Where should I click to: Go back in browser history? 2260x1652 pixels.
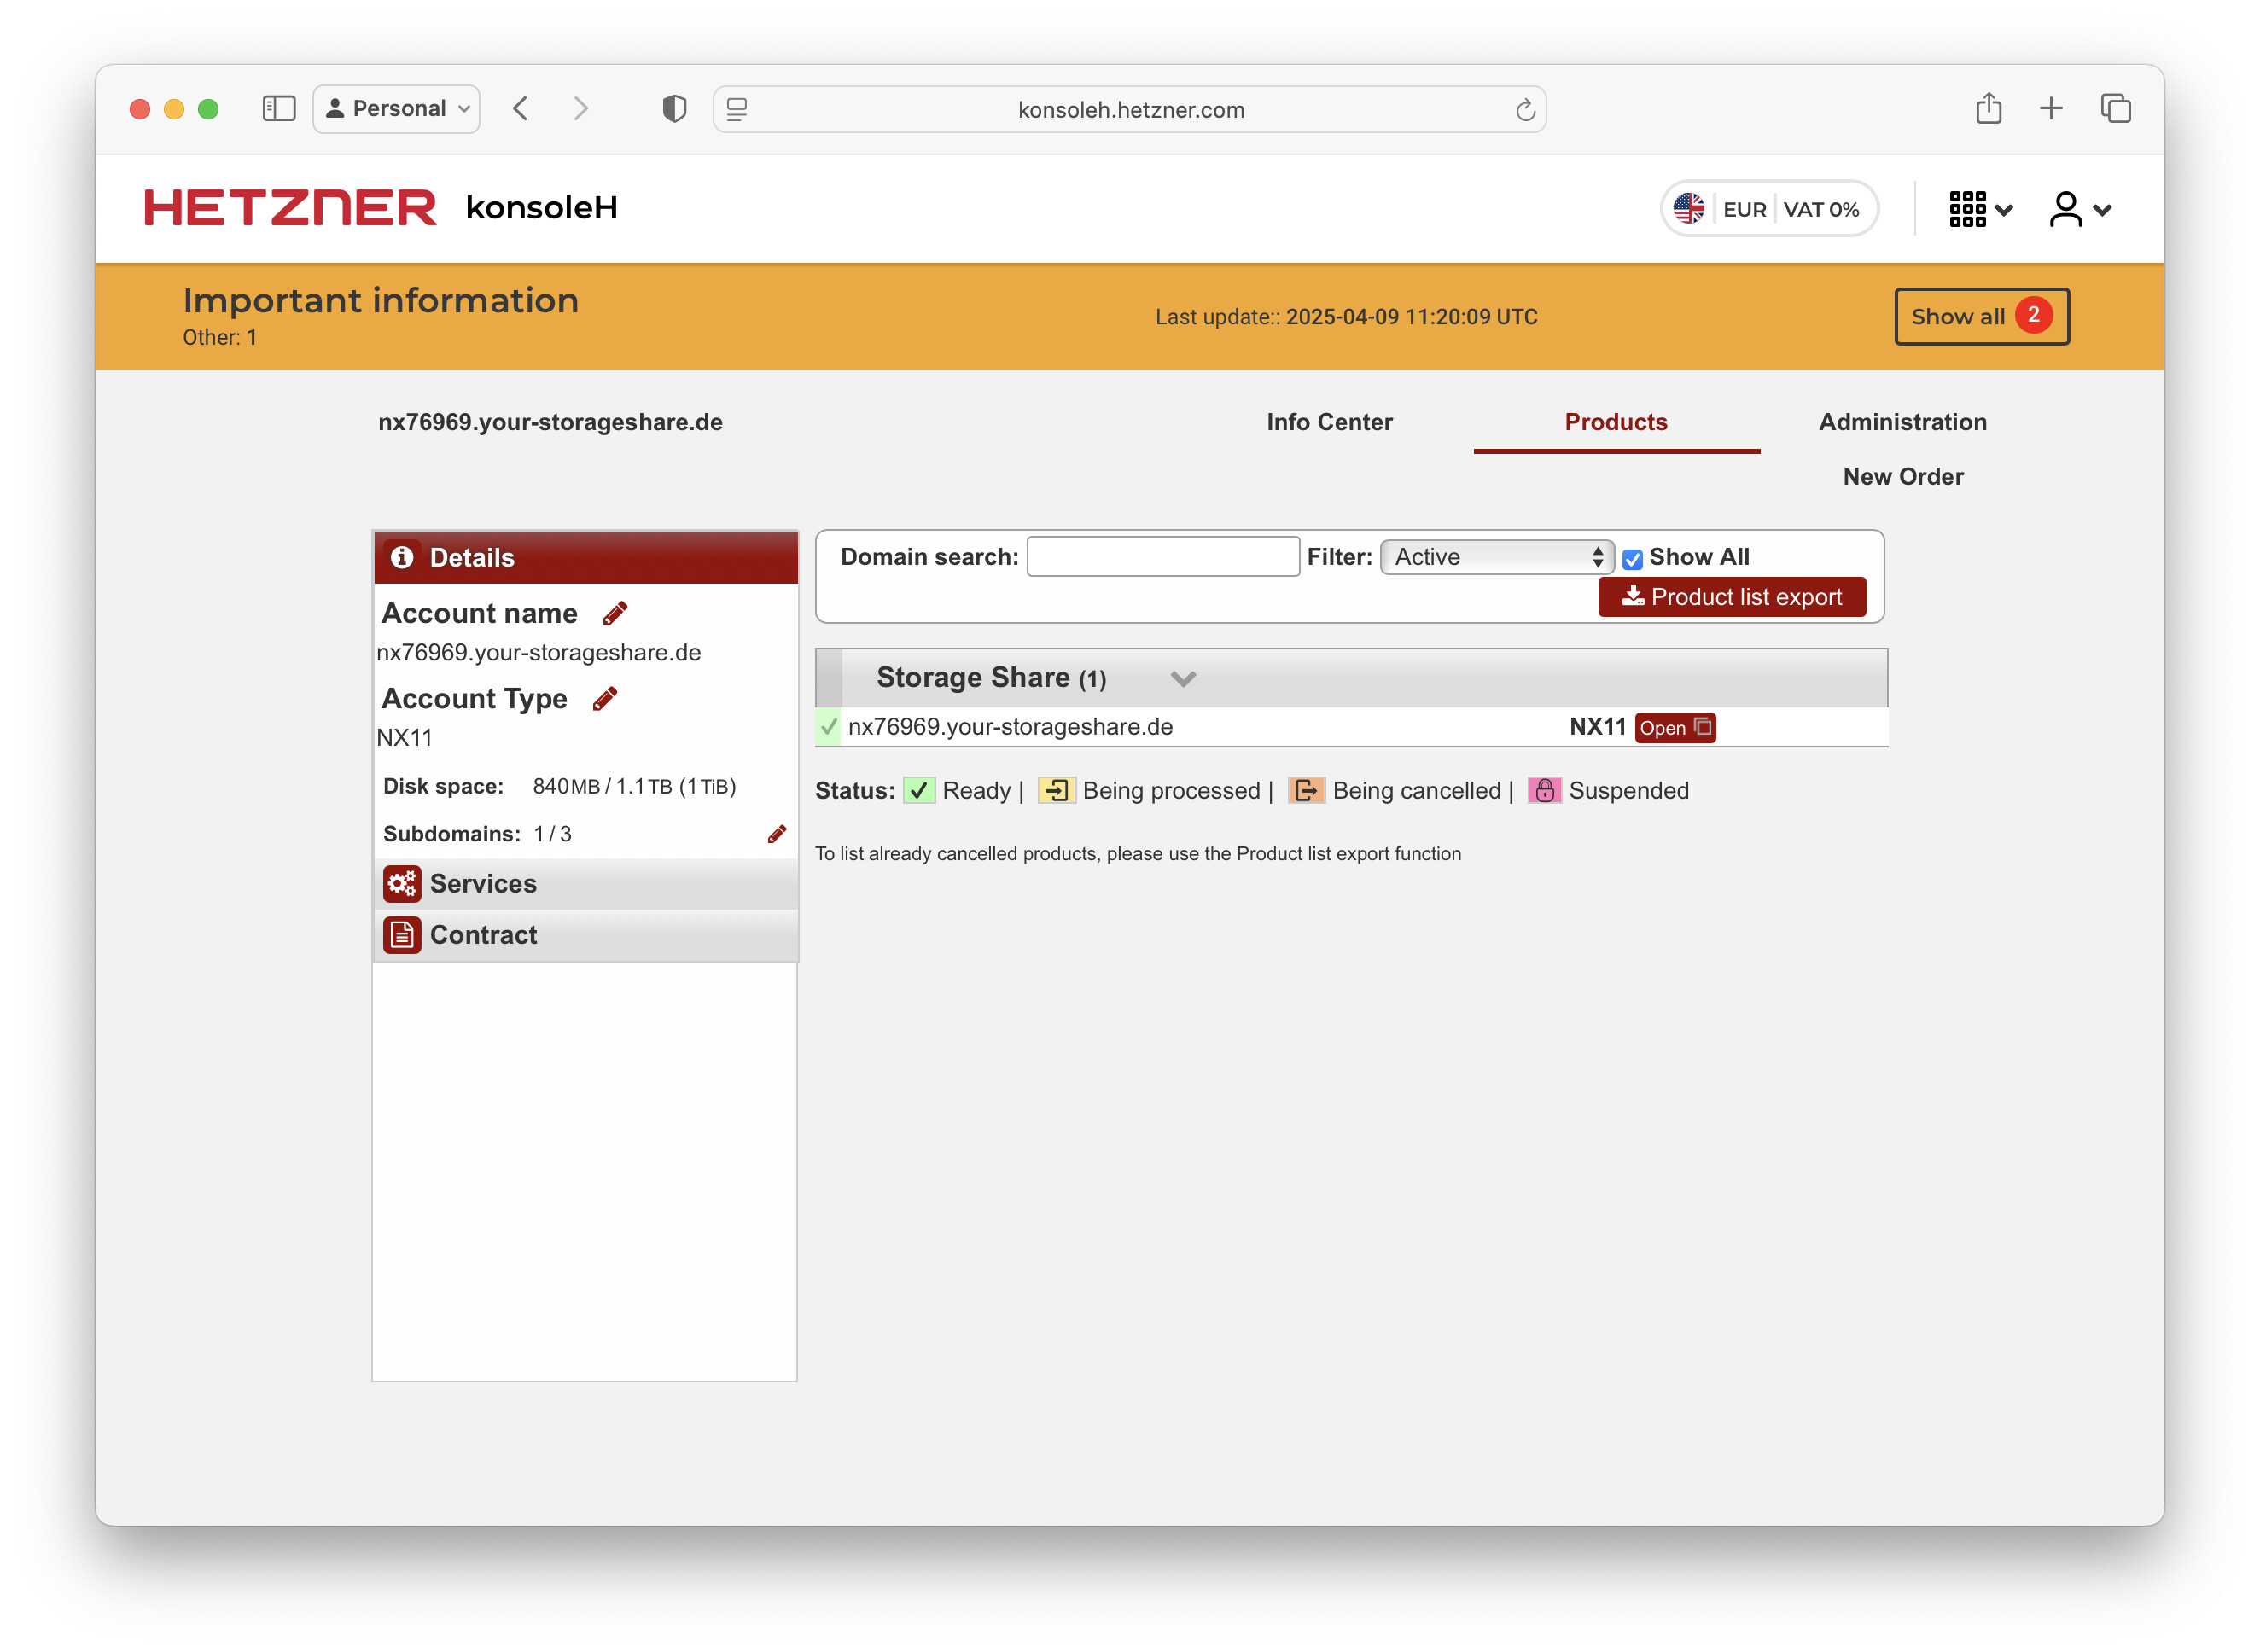520,108
